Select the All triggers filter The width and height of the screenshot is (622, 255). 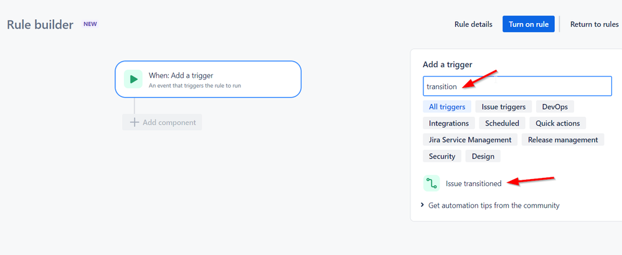point(447,106)
